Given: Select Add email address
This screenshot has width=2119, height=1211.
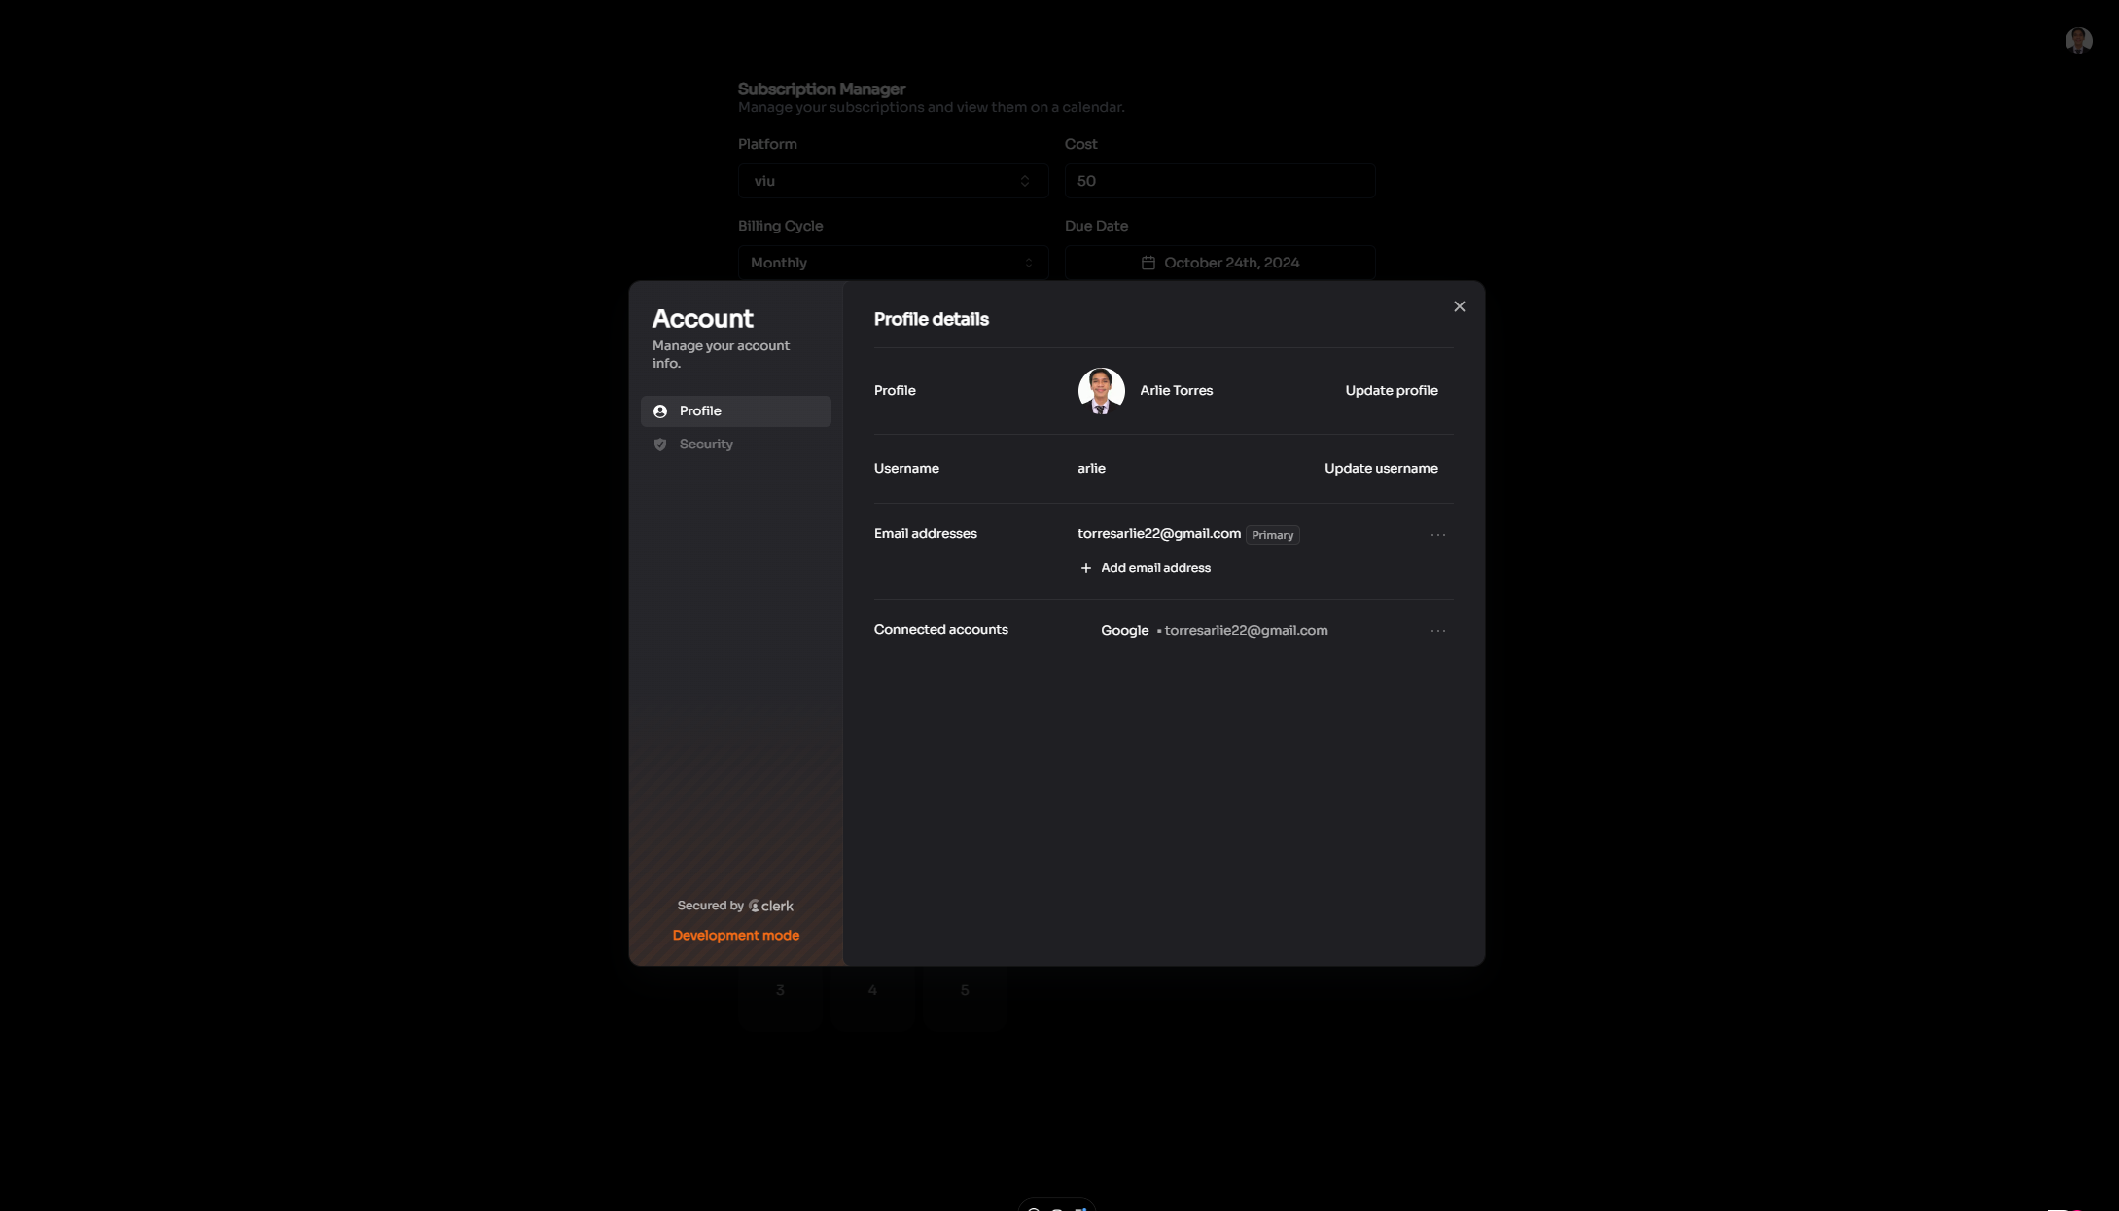Looking at the screenshot, I should tap(1155, 568).
